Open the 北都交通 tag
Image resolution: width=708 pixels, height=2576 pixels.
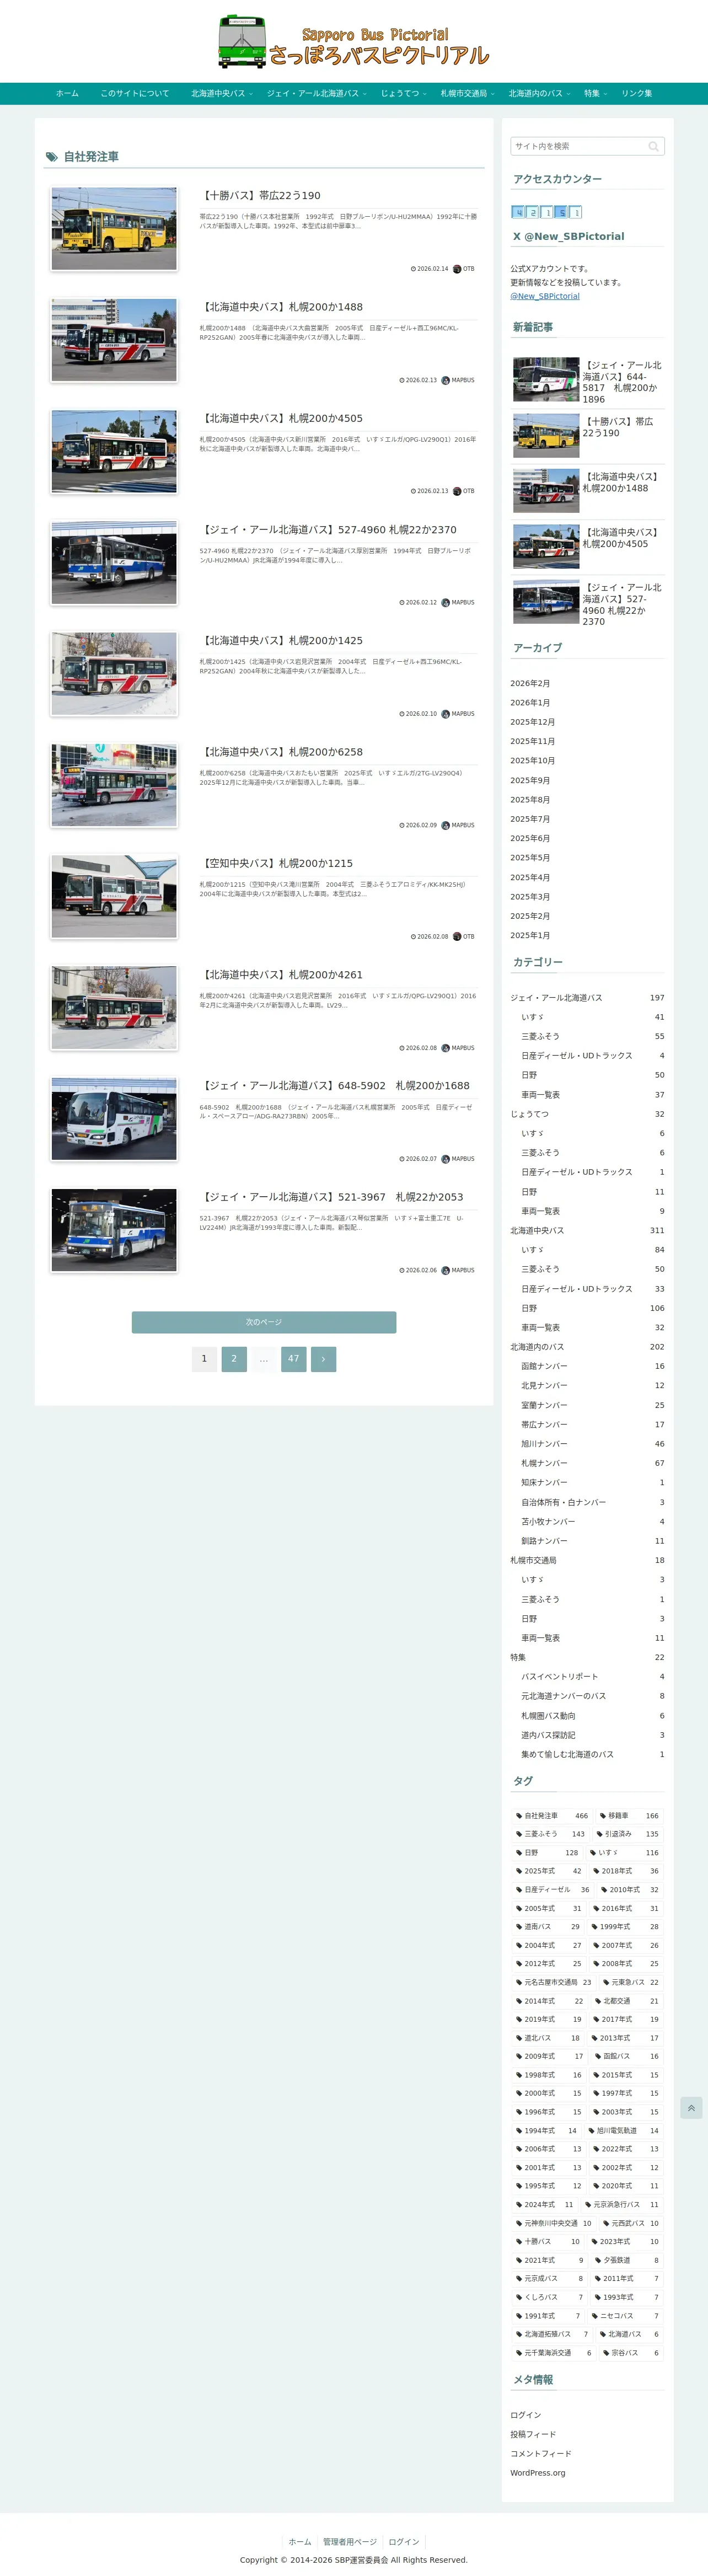(628, 2000)
